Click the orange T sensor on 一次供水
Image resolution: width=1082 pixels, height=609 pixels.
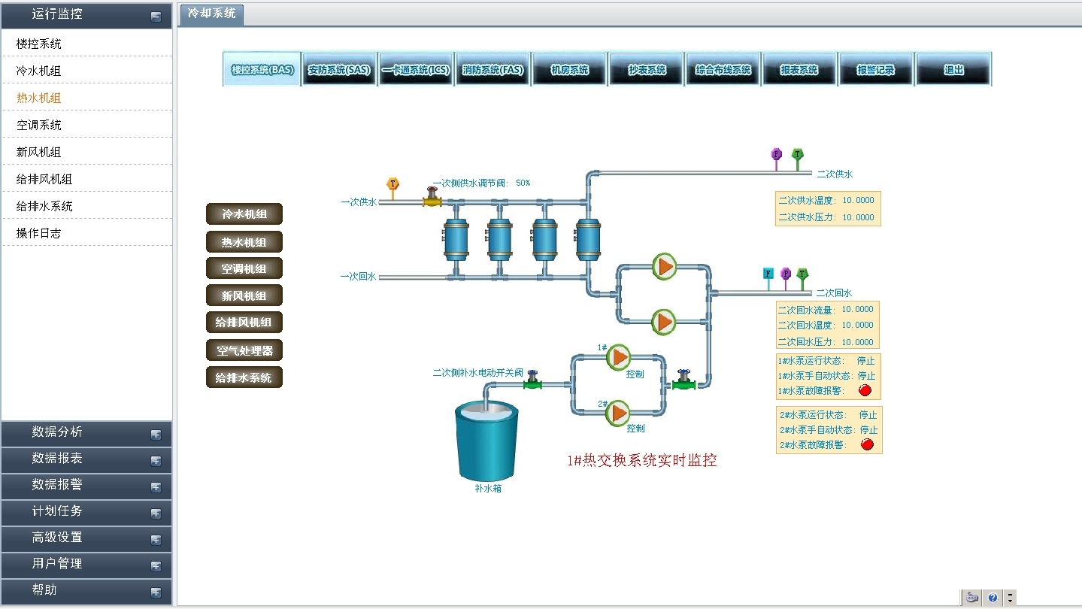392,185
